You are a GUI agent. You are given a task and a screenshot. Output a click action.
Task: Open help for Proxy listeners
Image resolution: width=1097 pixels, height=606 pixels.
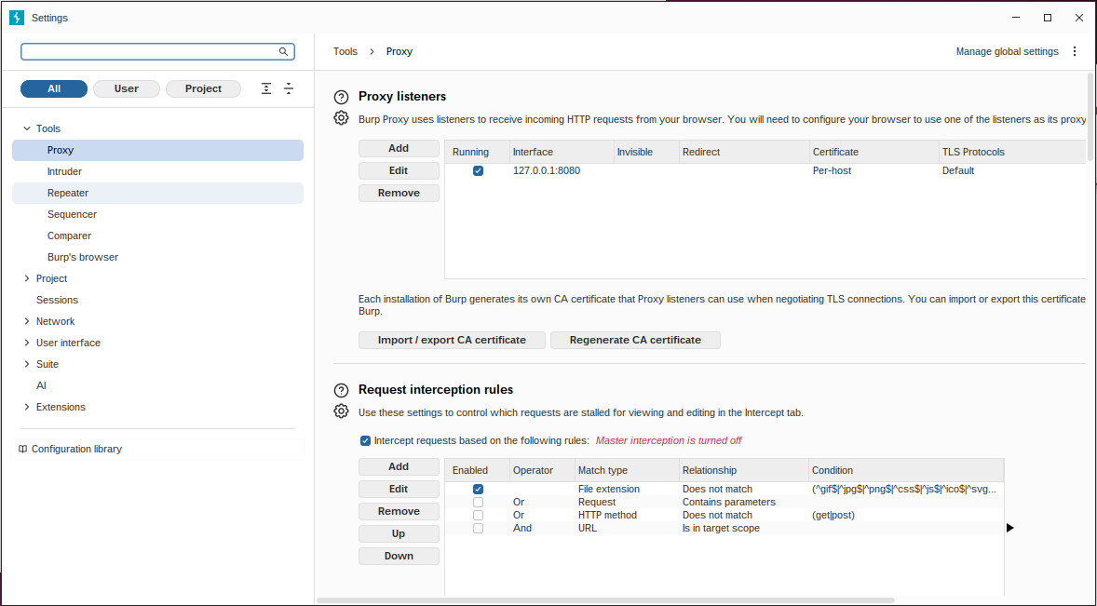tap(341, 97)
